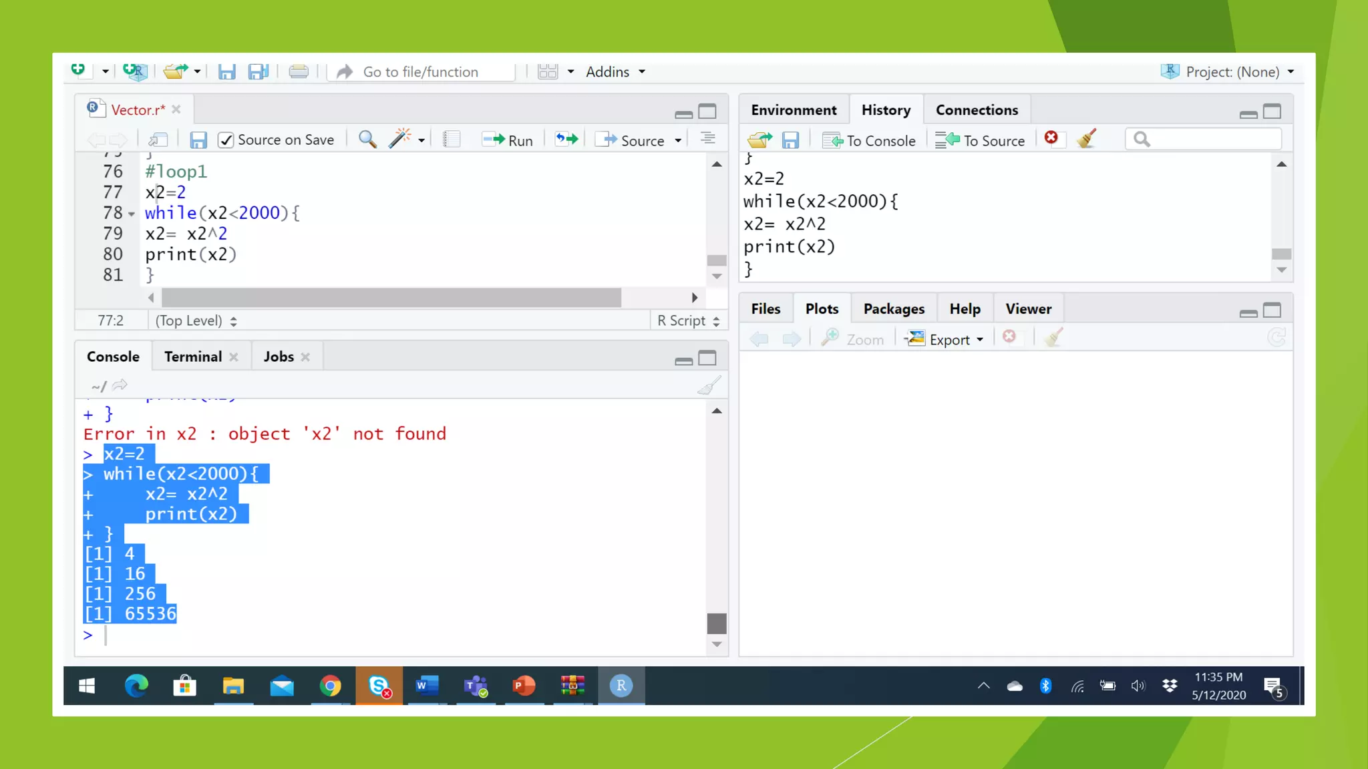The image size is (1368, 769).
Task: Change the R Script file type
Action: tap(689, 320)
